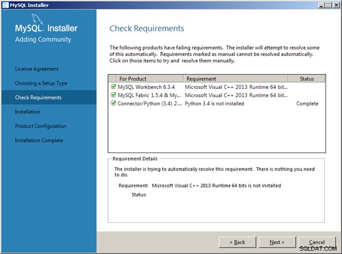
Task: Click the green check icon beside Connector/Python (3.4)
Action: pyautogui.click(x=113, y=103)
